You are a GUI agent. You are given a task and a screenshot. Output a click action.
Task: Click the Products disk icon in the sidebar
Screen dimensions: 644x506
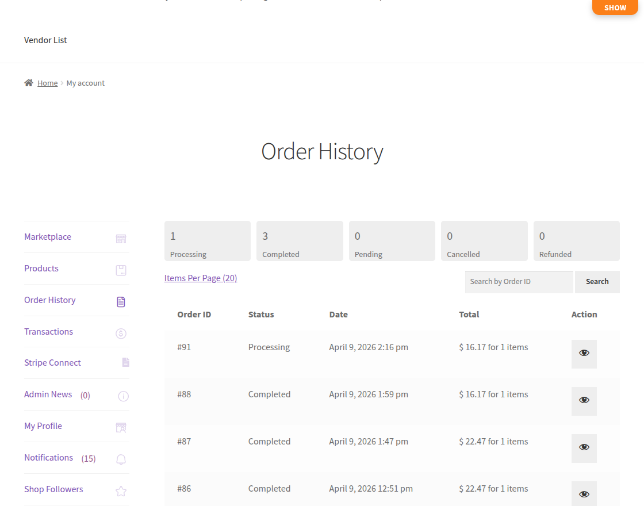121,269
